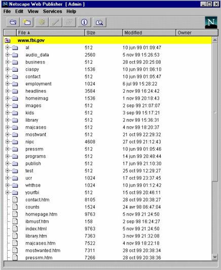Open the Services menu

coord(52,11)
